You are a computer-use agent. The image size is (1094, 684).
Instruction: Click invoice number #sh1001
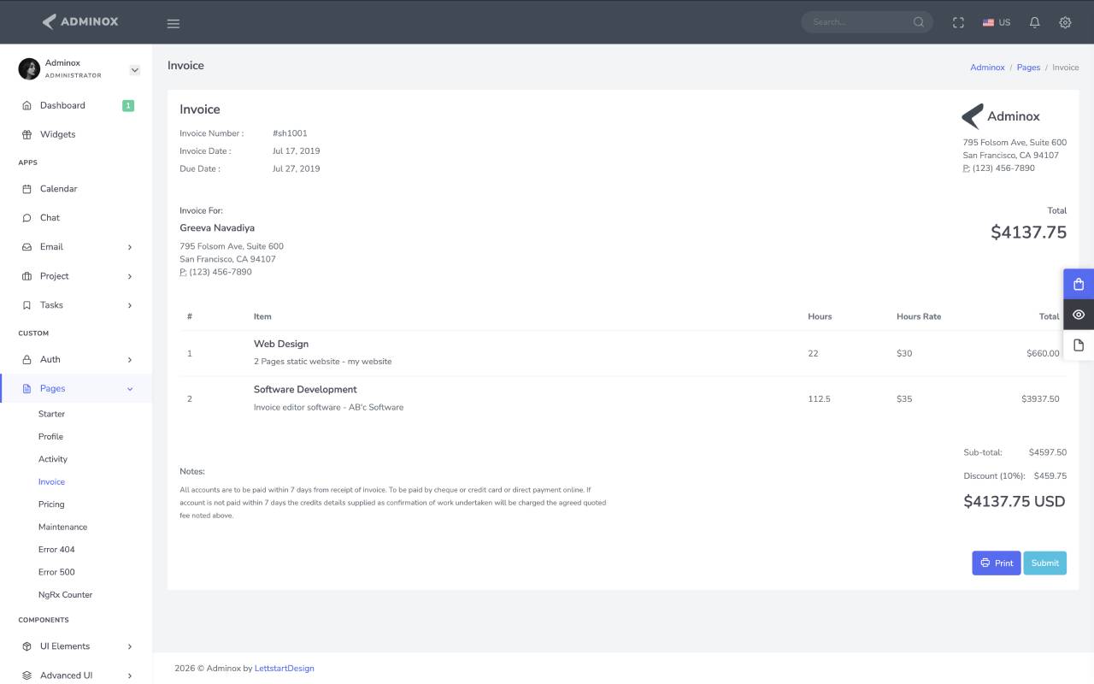(290, 133)
